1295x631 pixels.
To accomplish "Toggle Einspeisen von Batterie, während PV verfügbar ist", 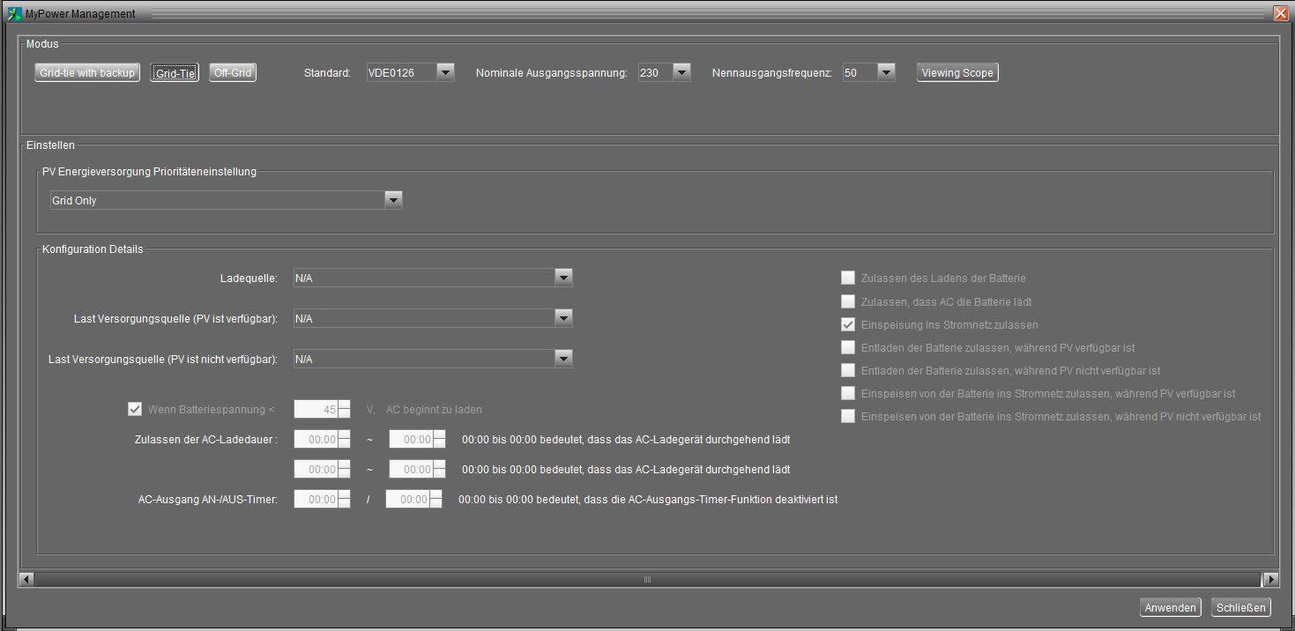I will pyautogui.click(x=848, y=393).
